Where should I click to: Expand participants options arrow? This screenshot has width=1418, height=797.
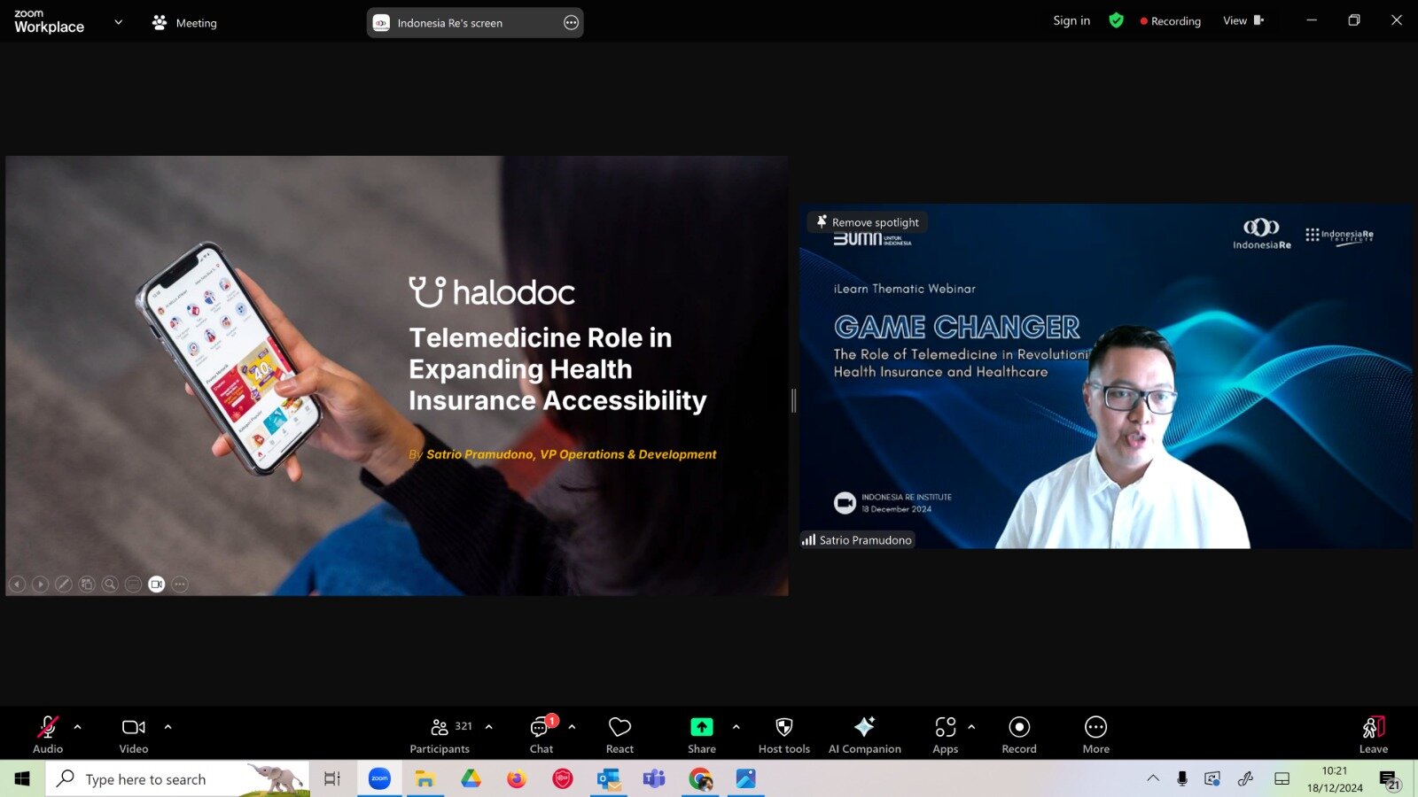pos(488,727)
